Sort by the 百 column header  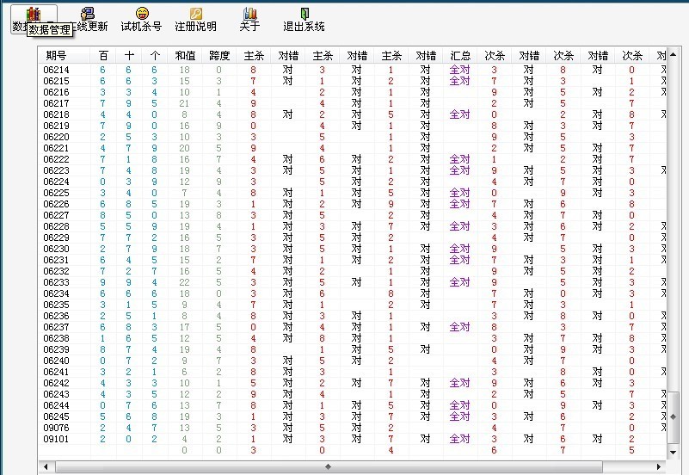point(103,56)
